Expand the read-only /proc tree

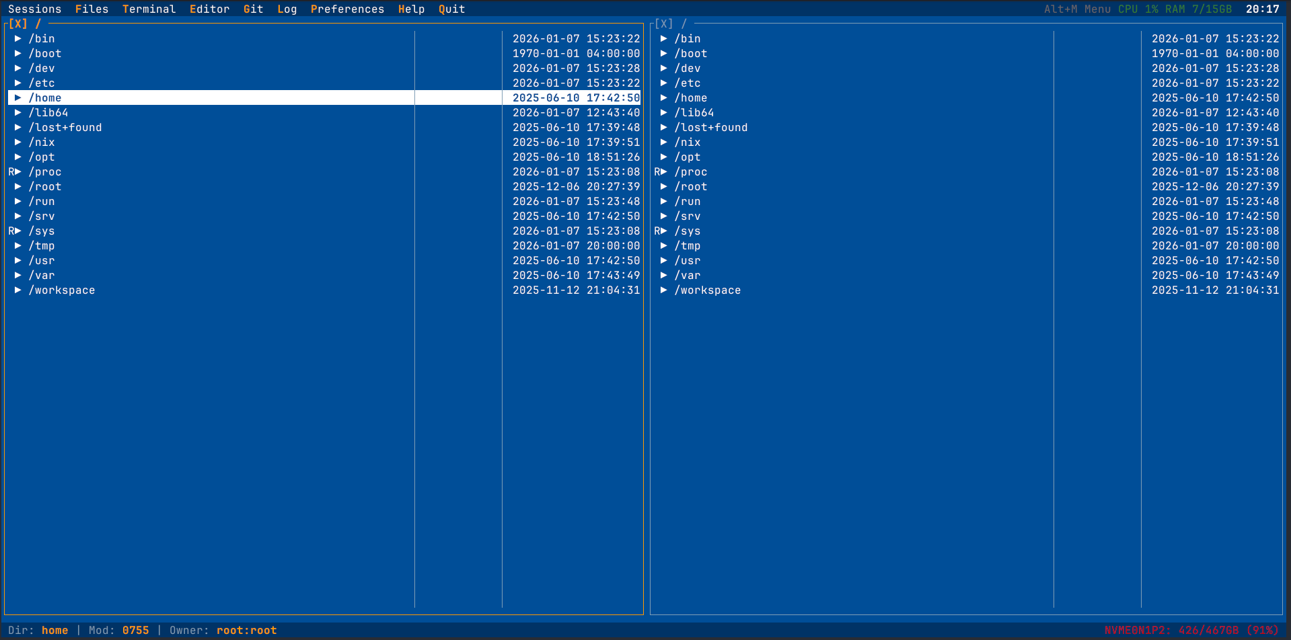(18, 171)
